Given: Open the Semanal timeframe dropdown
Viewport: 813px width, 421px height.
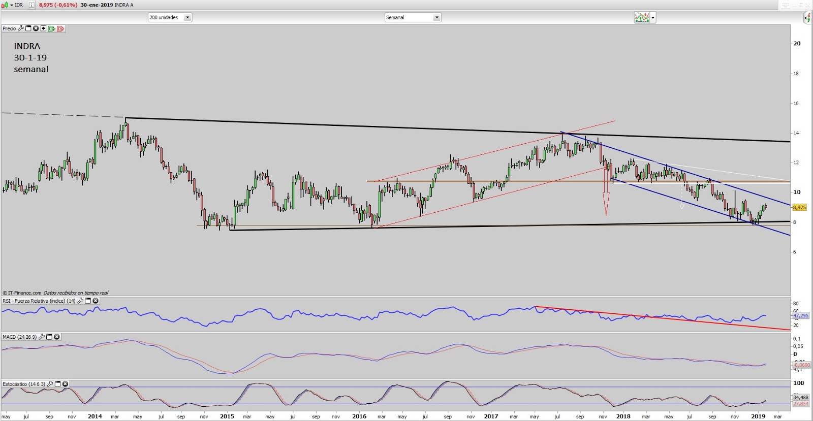Looking at the screenshot, I should [413, 17].
